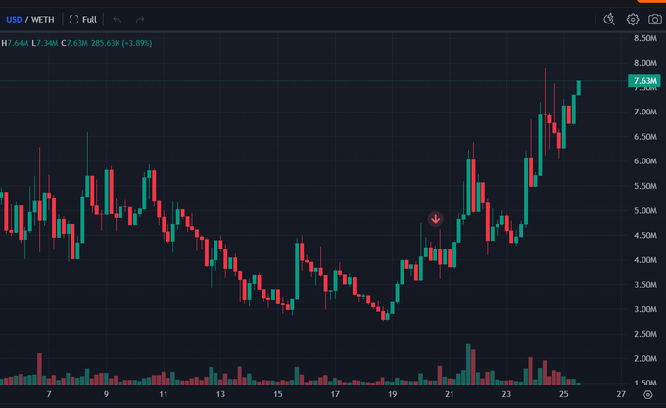Switch price denomination to WETH
Image resolution: width=666 pixels, height=408 pixels.
coord(43,20)
